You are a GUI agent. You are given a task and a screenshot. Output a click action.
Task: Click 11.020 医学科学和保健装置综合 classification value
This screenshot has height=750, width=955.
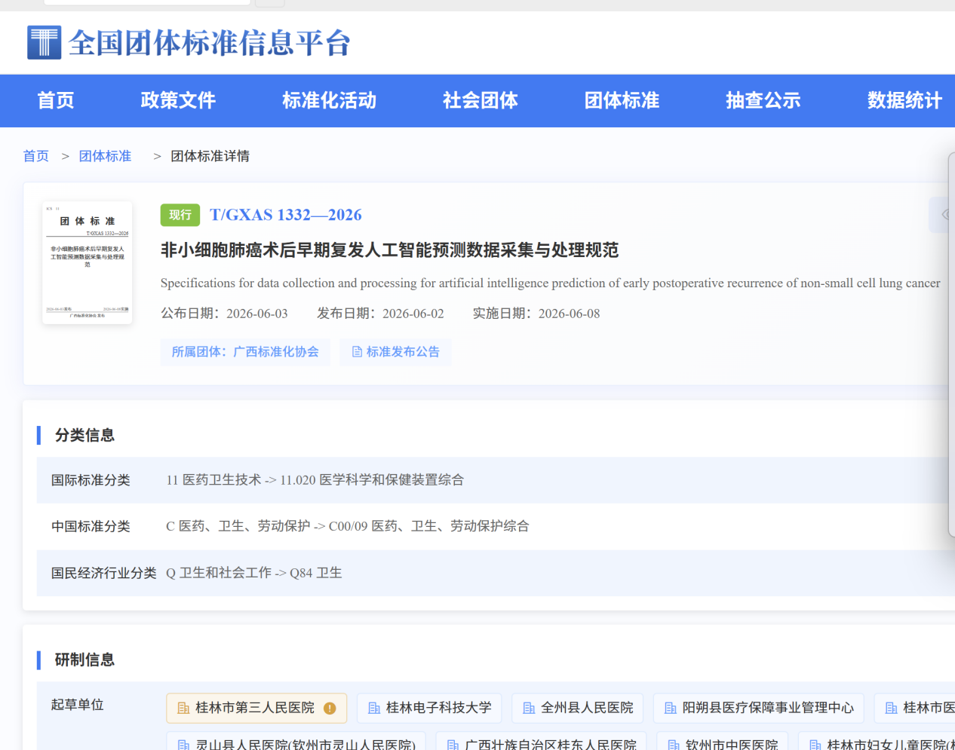[x=372, y=480]
